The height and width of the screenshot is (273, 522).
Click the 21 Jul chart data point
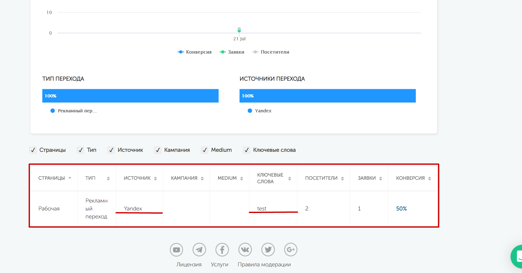tap(239, 30)
